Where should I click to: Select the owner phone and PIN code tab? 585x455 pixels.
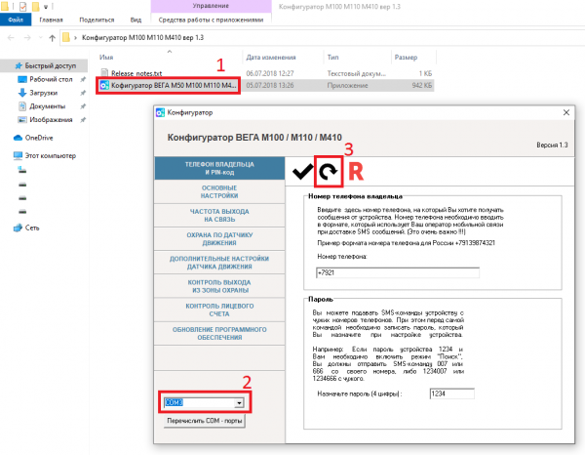(x=219, y=168)
